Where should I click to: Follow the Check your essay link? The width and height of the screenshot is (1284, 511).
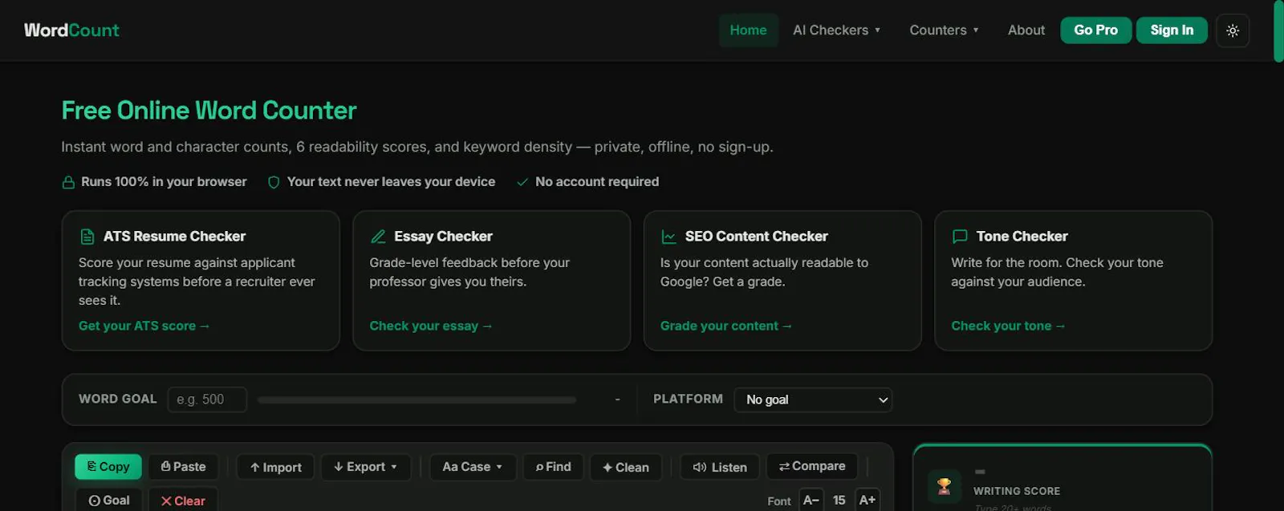tap(431, 326)
